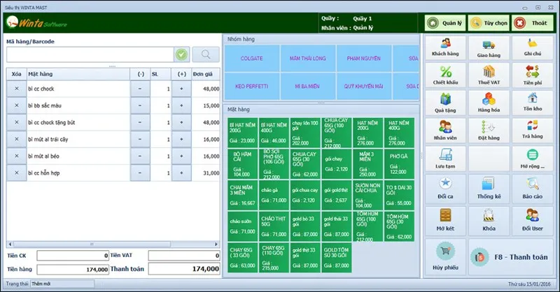The image size is (560, 292).
Task: Open Tồn kho inventory view
Action: 533,103
